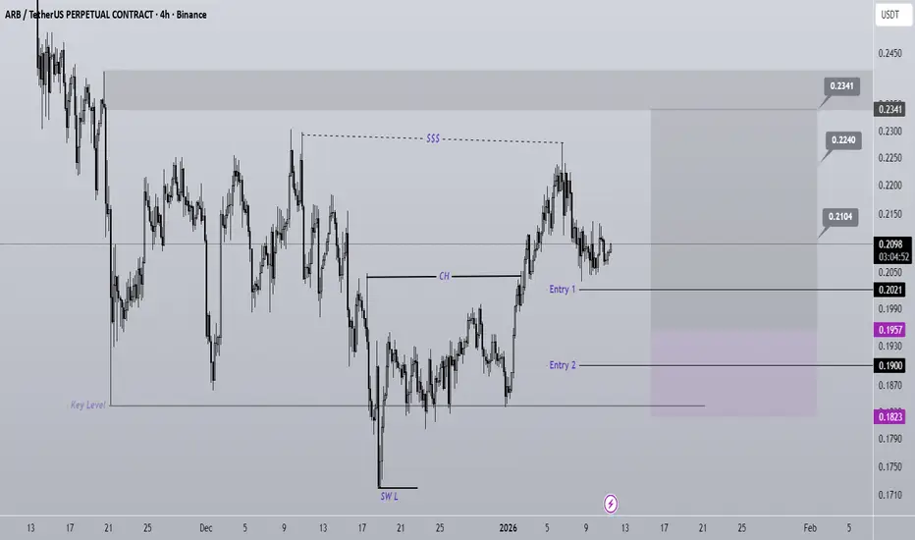The height and width of the screenshot is (540, 915).
Task: Select the 0.2240 target callout label
Action: coord(843,140)
